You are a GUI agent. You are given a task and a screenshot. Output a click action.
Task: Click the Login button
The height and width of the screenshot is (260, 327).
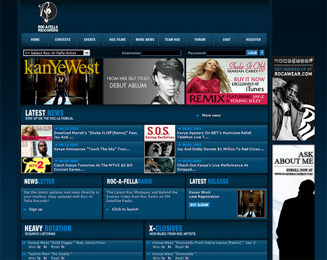(x=252, y=53)
